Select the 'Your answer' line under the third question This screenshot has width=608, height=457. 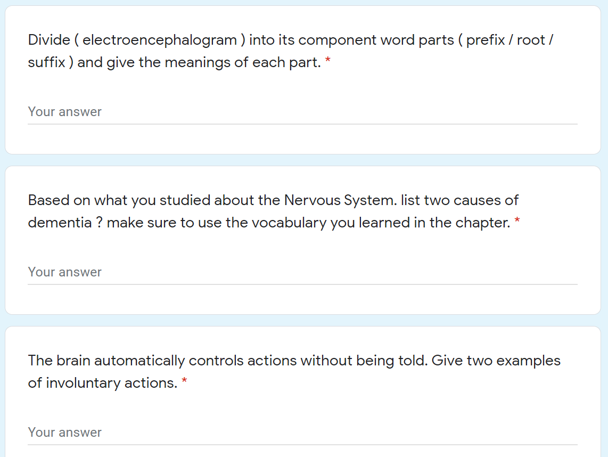point(64,432)
